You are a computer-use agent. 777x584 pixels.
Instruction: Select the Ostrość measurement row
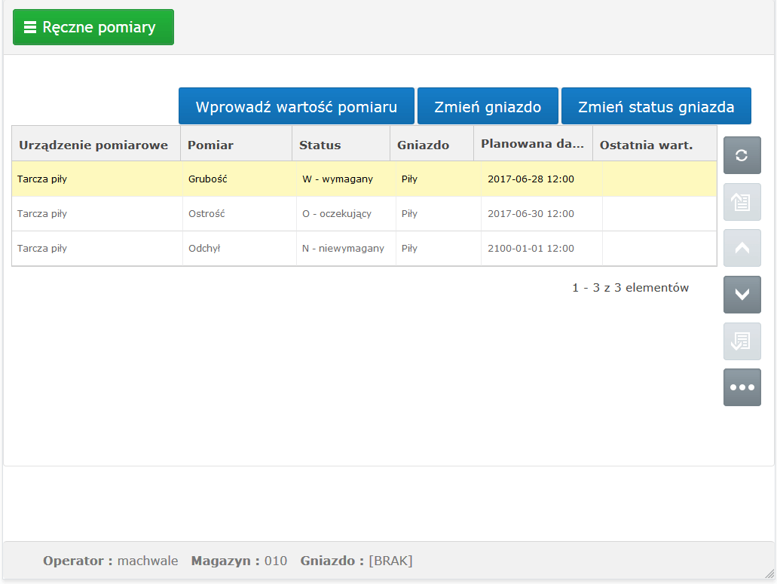207,214
